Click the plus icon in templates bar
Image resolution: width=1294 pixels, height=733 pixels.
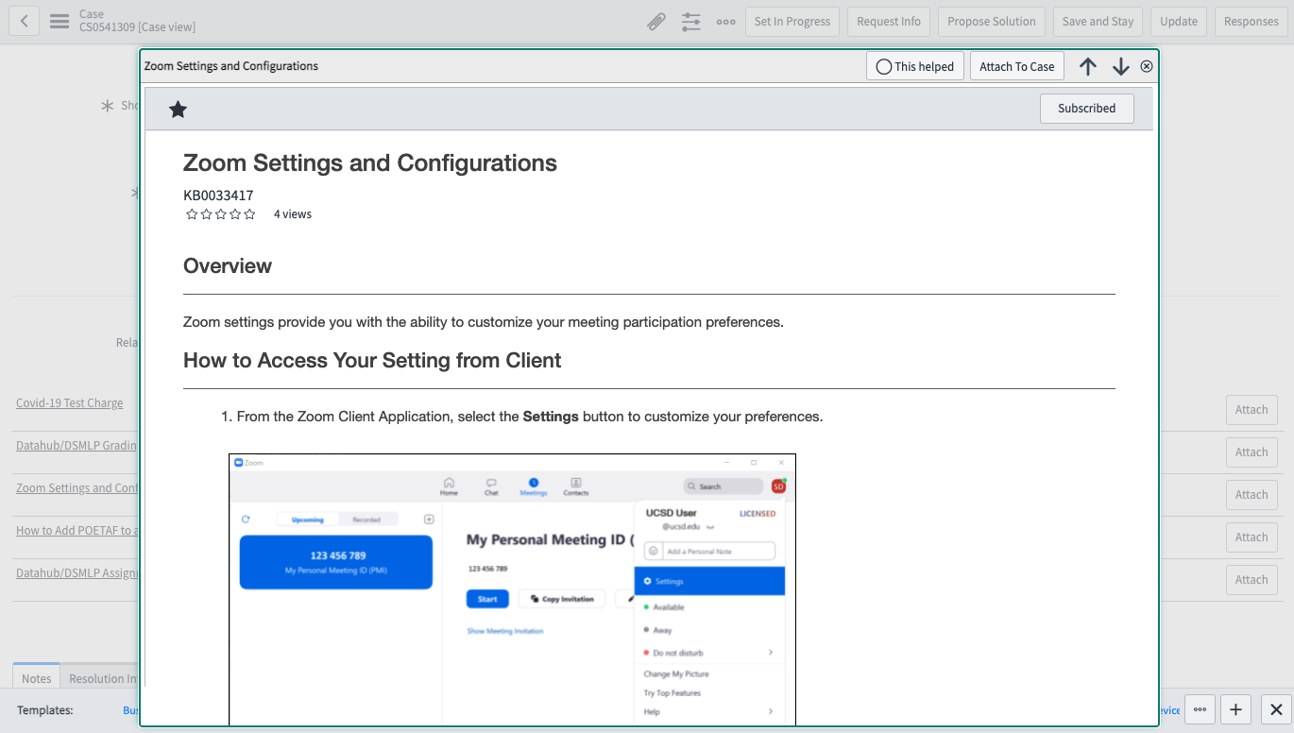1235,709
